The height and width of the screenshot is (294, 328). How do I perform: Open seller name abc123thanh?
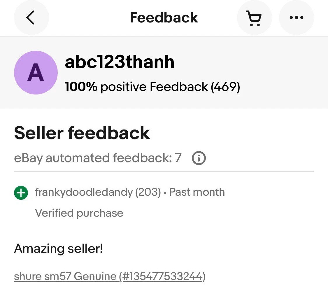click(x=120, y=62)
